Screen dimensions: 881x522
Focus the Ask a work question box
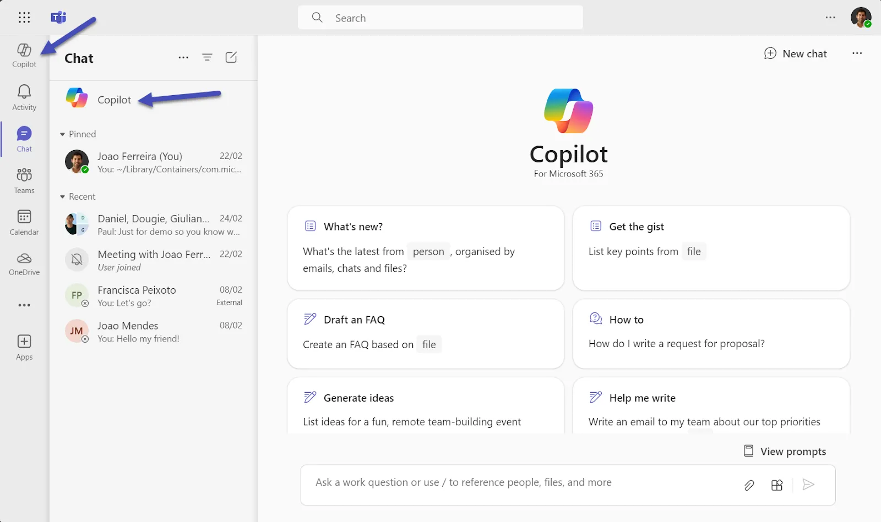[x=568, y=485]
